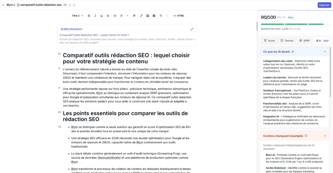Click the H2 block marker
This screenshot has height=173, width=333.
59,112
